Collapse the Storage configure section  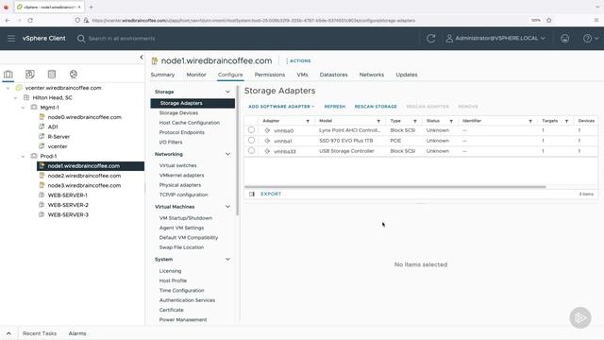coord(227,92)
